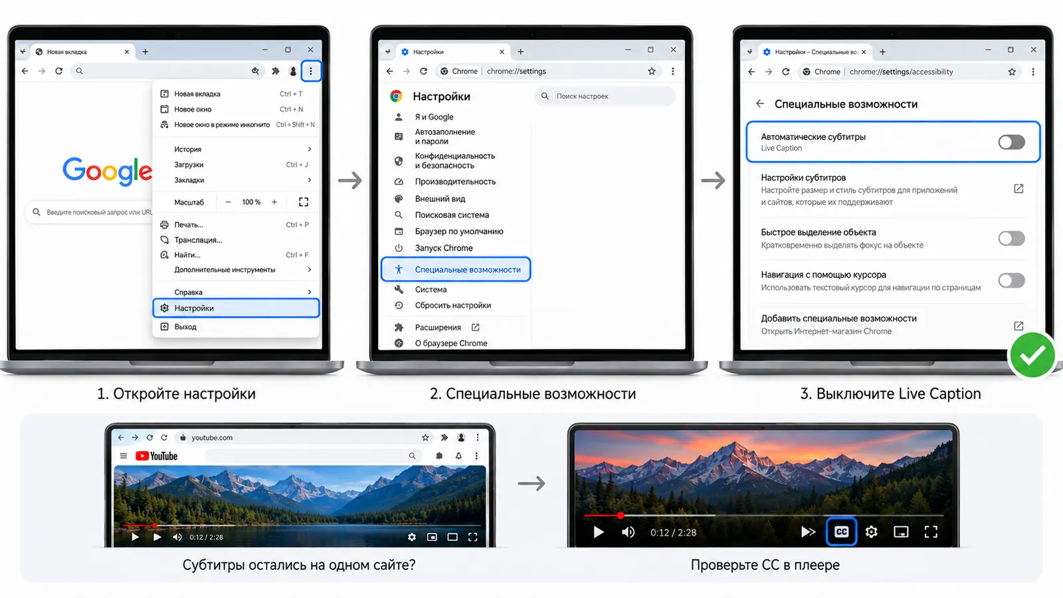The image size is (1063, 598).
Task: Select Настройки in the Chrome menu
Action: click(x=236, y=308)
